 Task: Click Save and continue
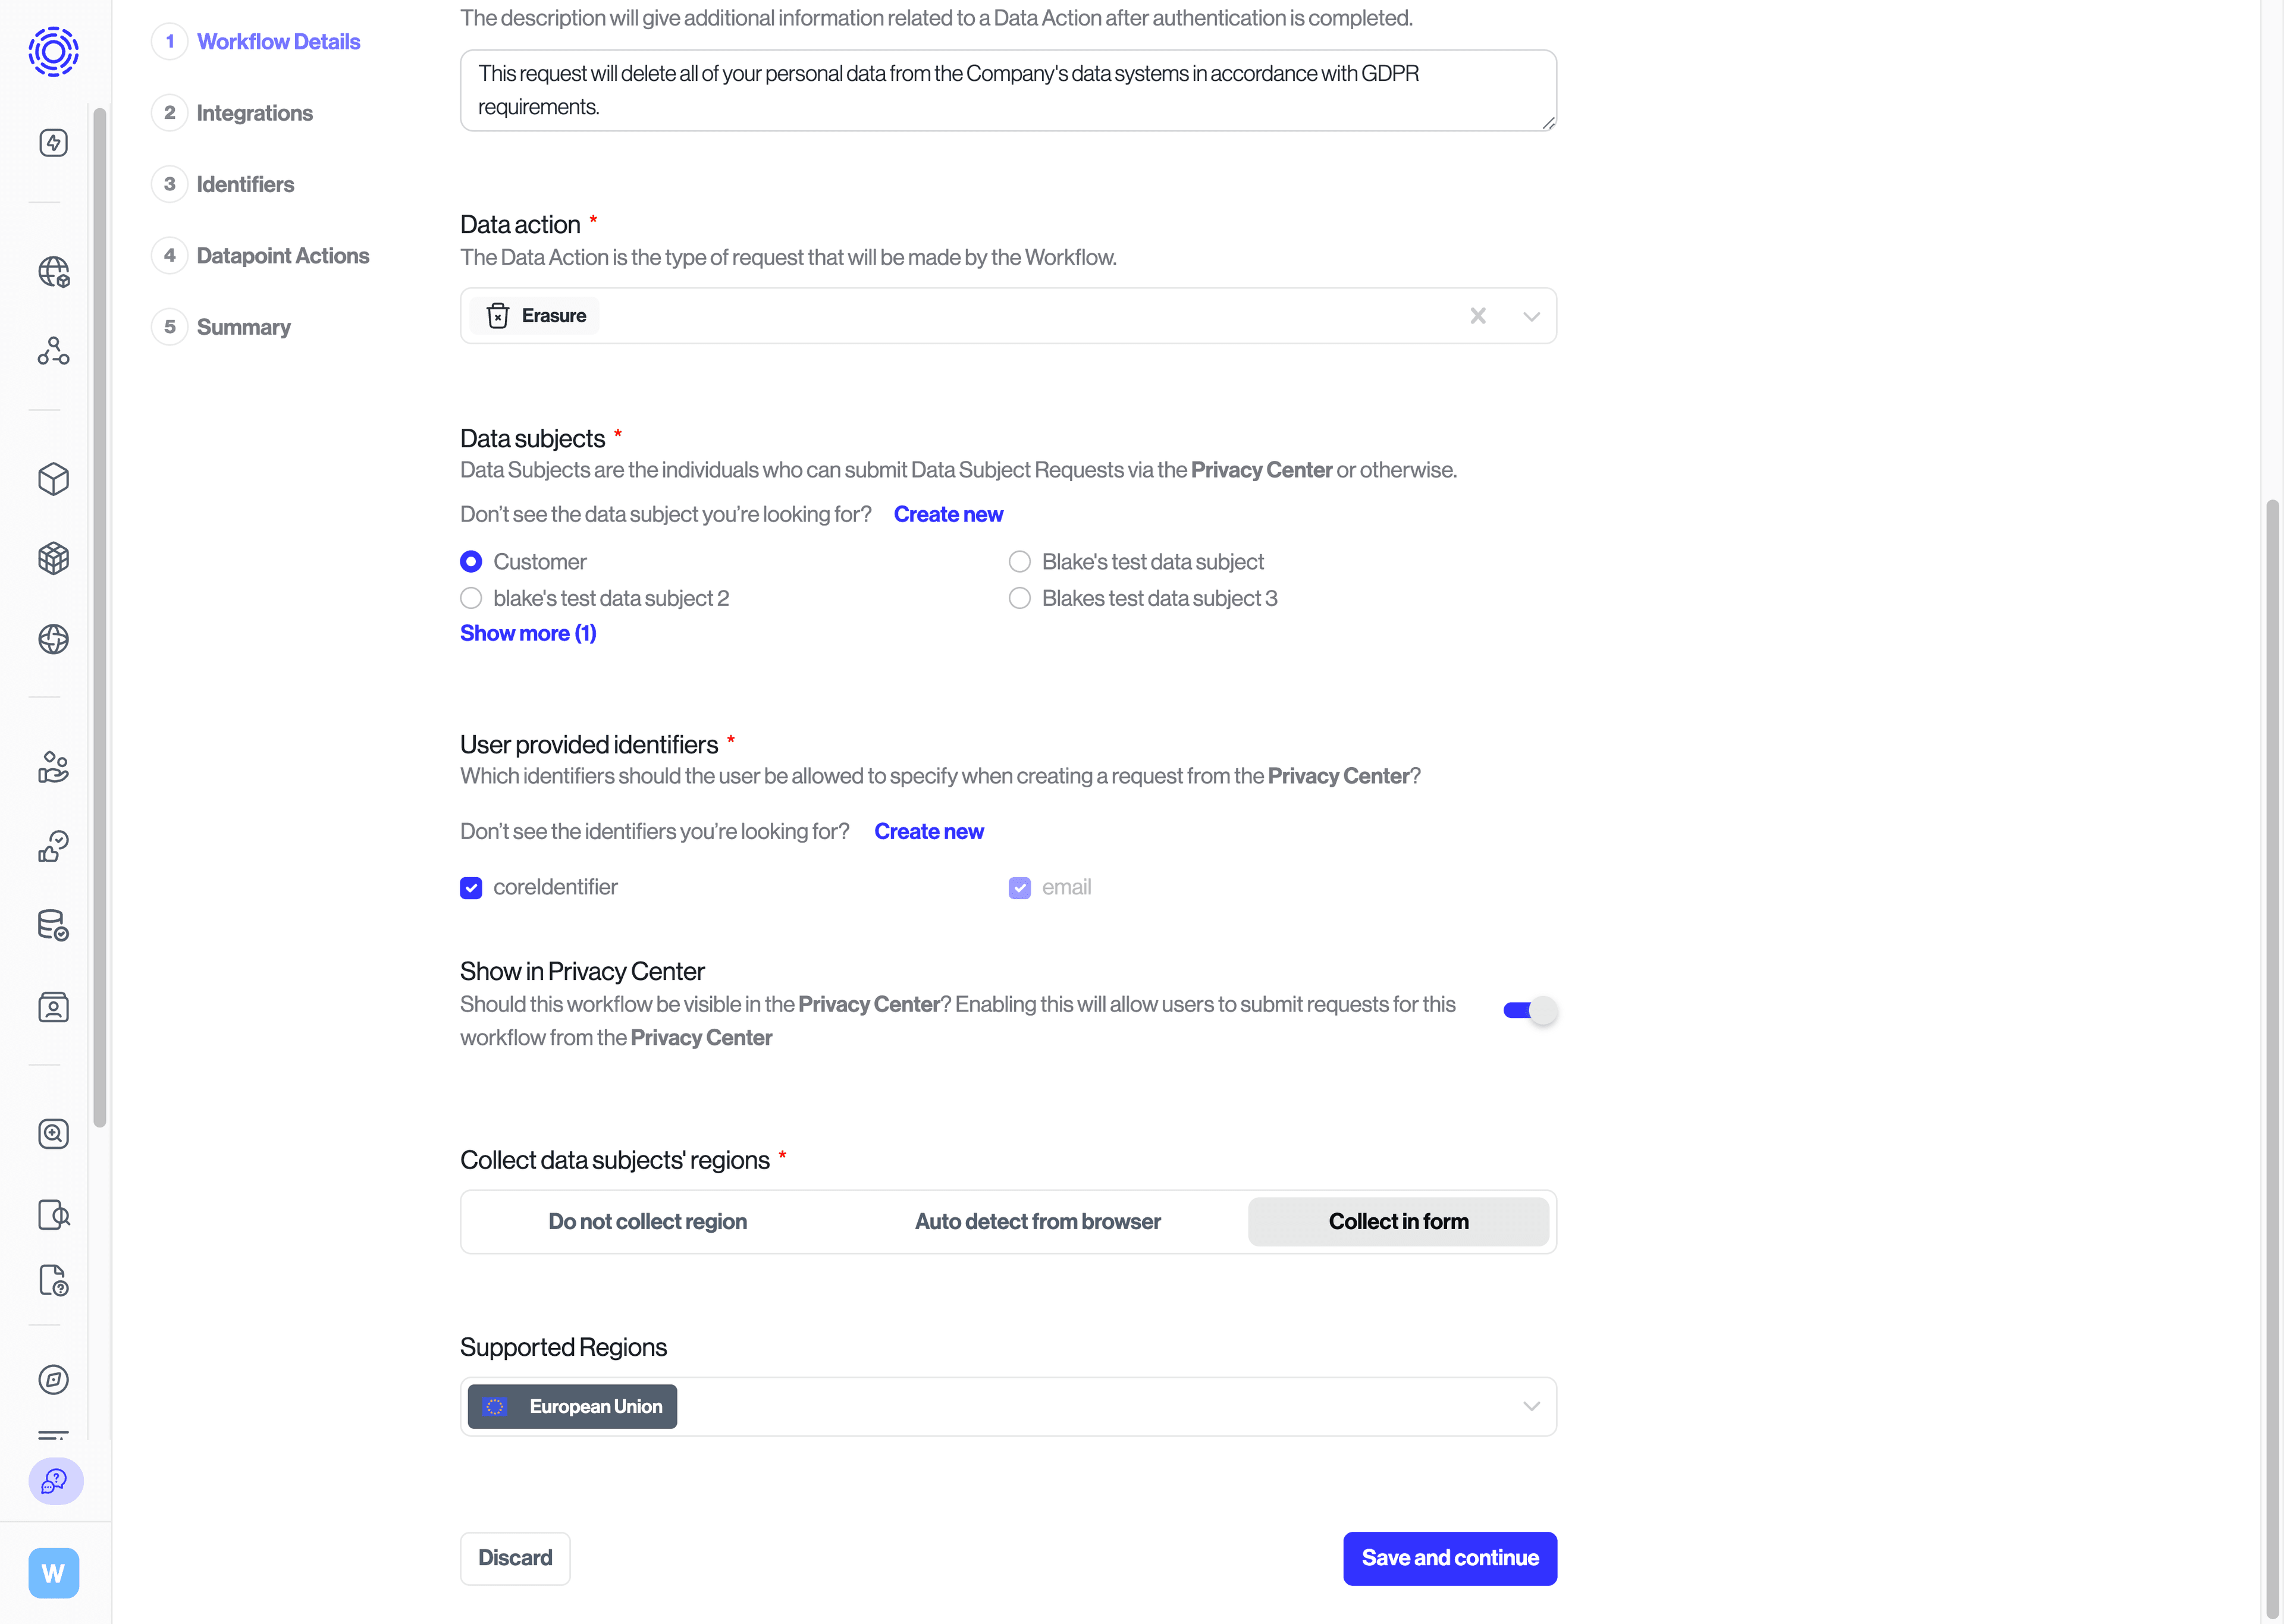click(1449, 1558)
